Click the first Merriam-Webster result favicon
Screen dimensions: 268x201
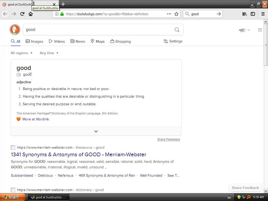(x=13, y=148)
